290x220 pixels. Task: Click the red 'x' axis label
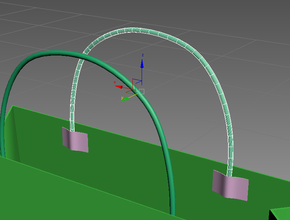[115, 82]
